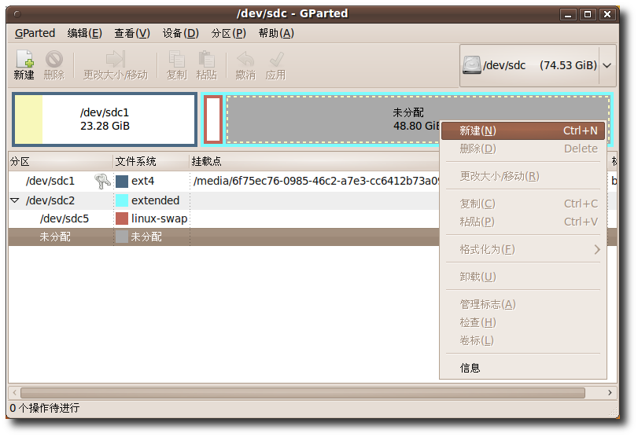Open the 设备(D) menu
Image resolution: width=638 pixels, height=437 pixels.
[x=181, y=33]
